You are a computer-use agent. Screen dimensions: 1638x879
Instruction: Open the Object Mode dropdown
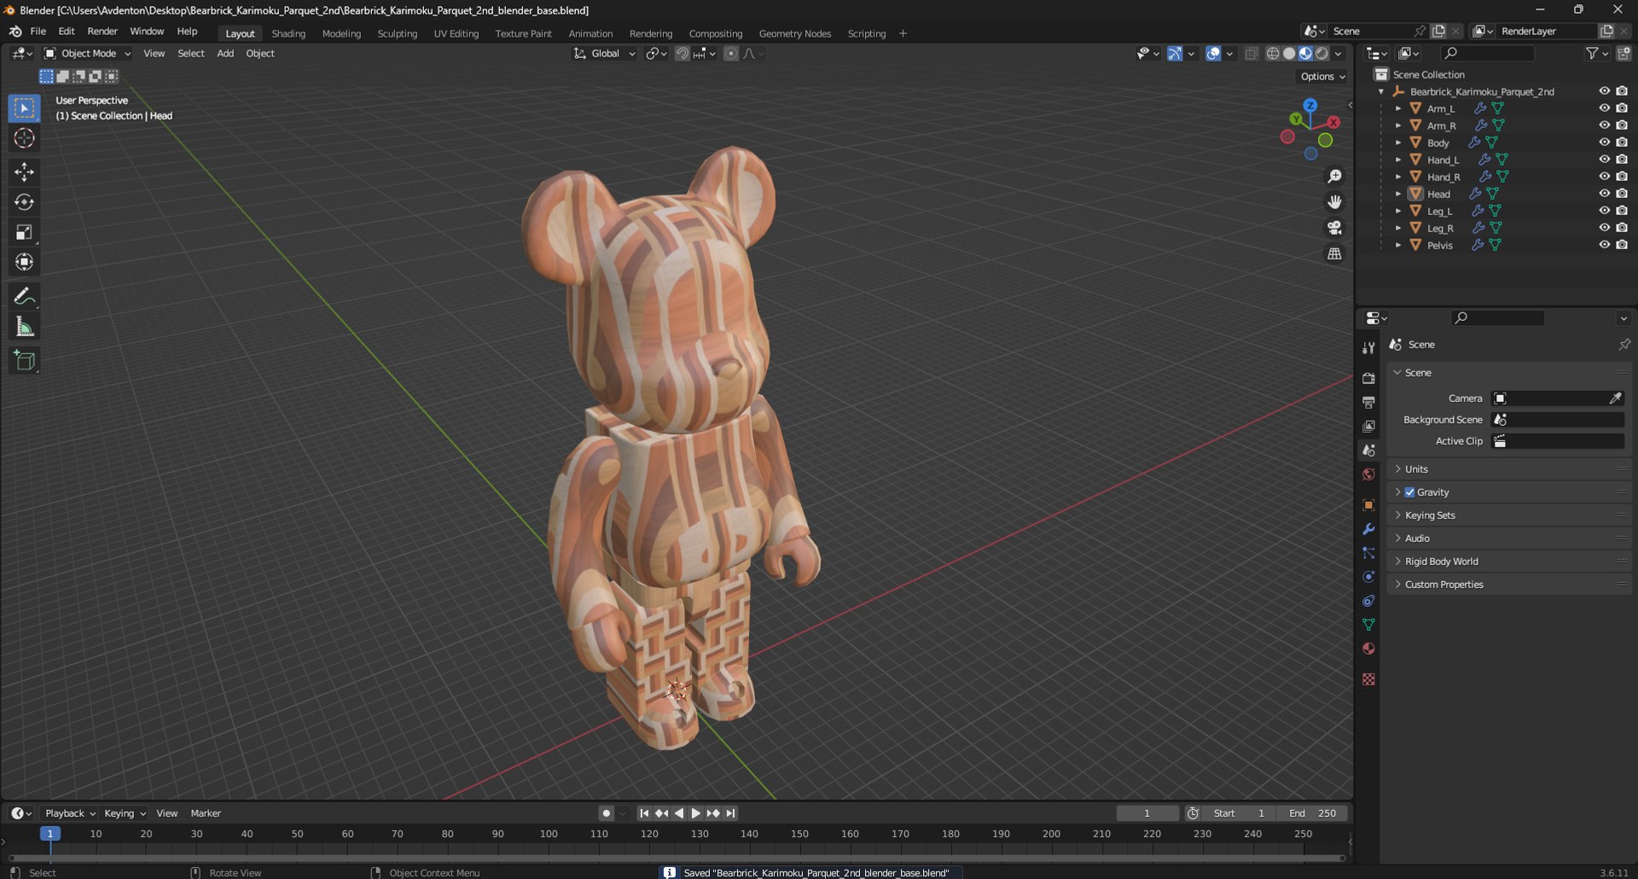tap(88, 54)
